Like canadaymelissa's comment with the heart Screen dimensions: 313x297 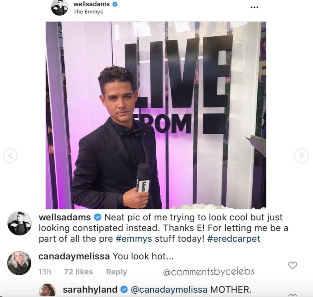pos(293,265)
